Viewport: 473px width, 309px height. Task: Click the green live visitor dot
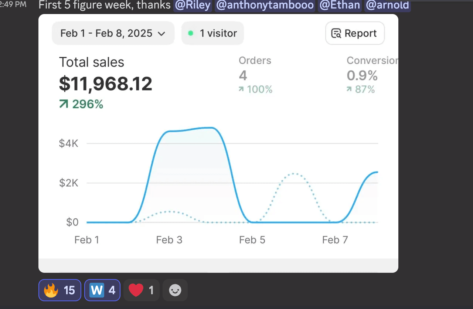tap(191, 33)
